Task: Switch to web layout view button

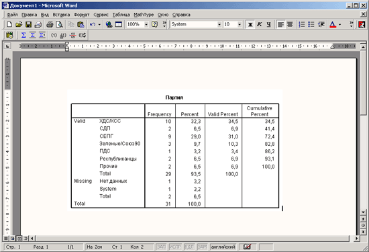Action: coord(13,239)
